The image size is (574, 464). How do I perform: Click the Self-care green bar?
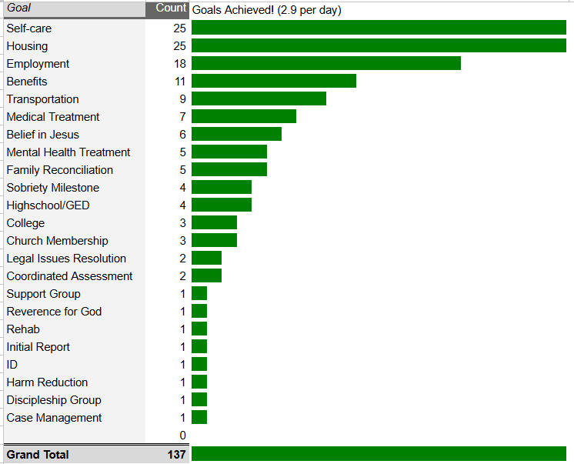pos(379,28)
